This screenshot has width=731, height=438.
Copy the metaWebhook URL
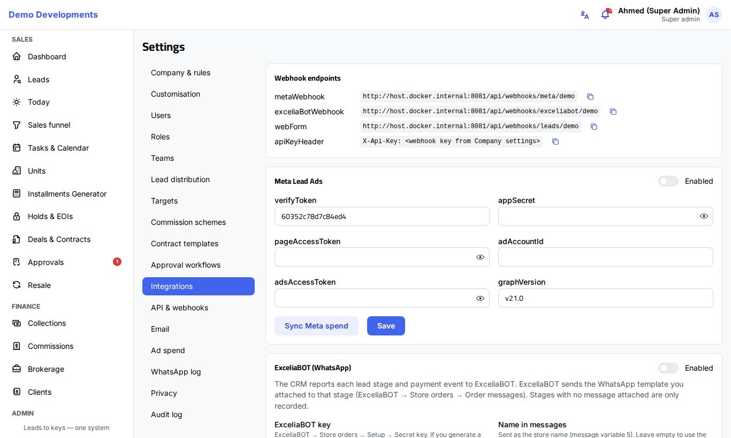click(590, 97)
